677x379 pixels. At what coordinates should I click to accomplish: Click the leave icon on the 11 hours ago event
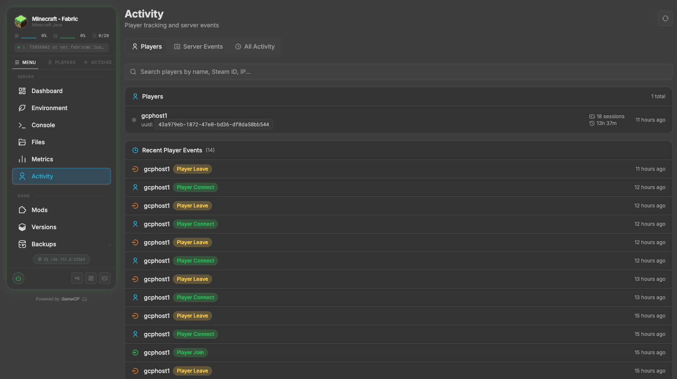coord(135,169)
